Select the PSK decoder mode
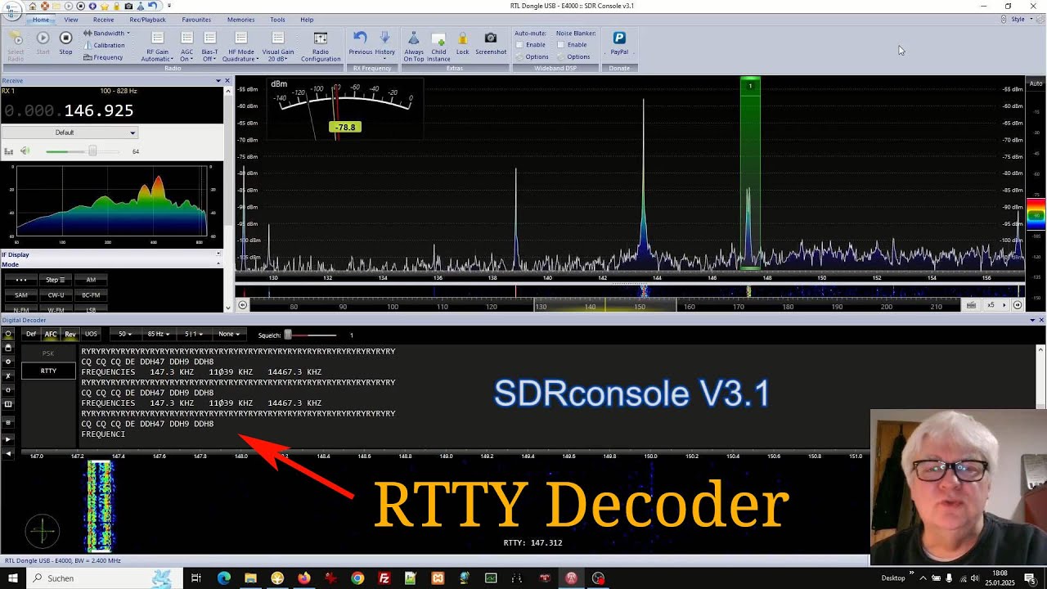This screenshot has width=1047, height=589. [49, 353]
